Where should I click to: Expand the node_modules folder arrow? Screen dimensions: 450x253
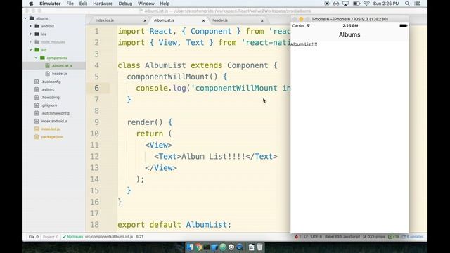pos(31,42)
